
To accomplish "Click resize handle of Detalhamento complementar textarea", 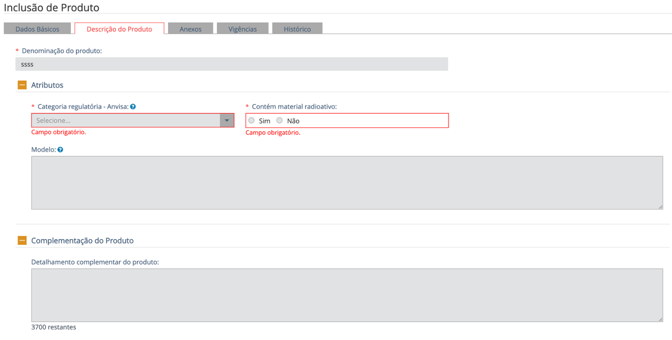I will tap(660, 319).
